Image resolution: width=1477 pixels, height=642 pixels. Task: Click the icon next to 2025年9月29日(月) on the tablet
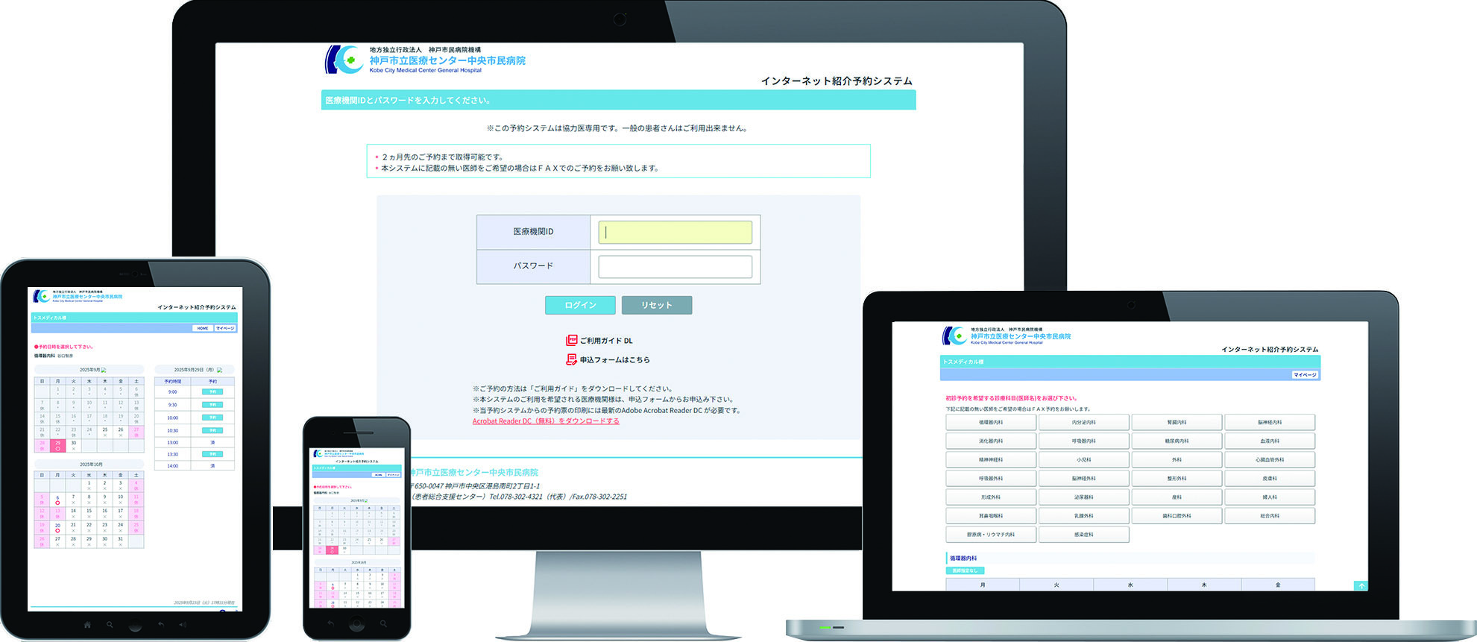(x=220, y=370)
